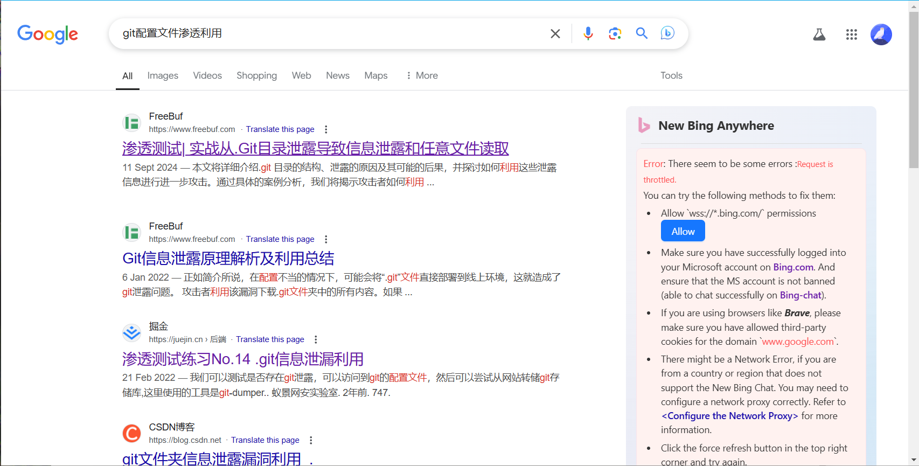This screenshot has width=919, height=466.
Task: Click the 6 Jan 2022 result snippet
Action: [x=342, y=285]
